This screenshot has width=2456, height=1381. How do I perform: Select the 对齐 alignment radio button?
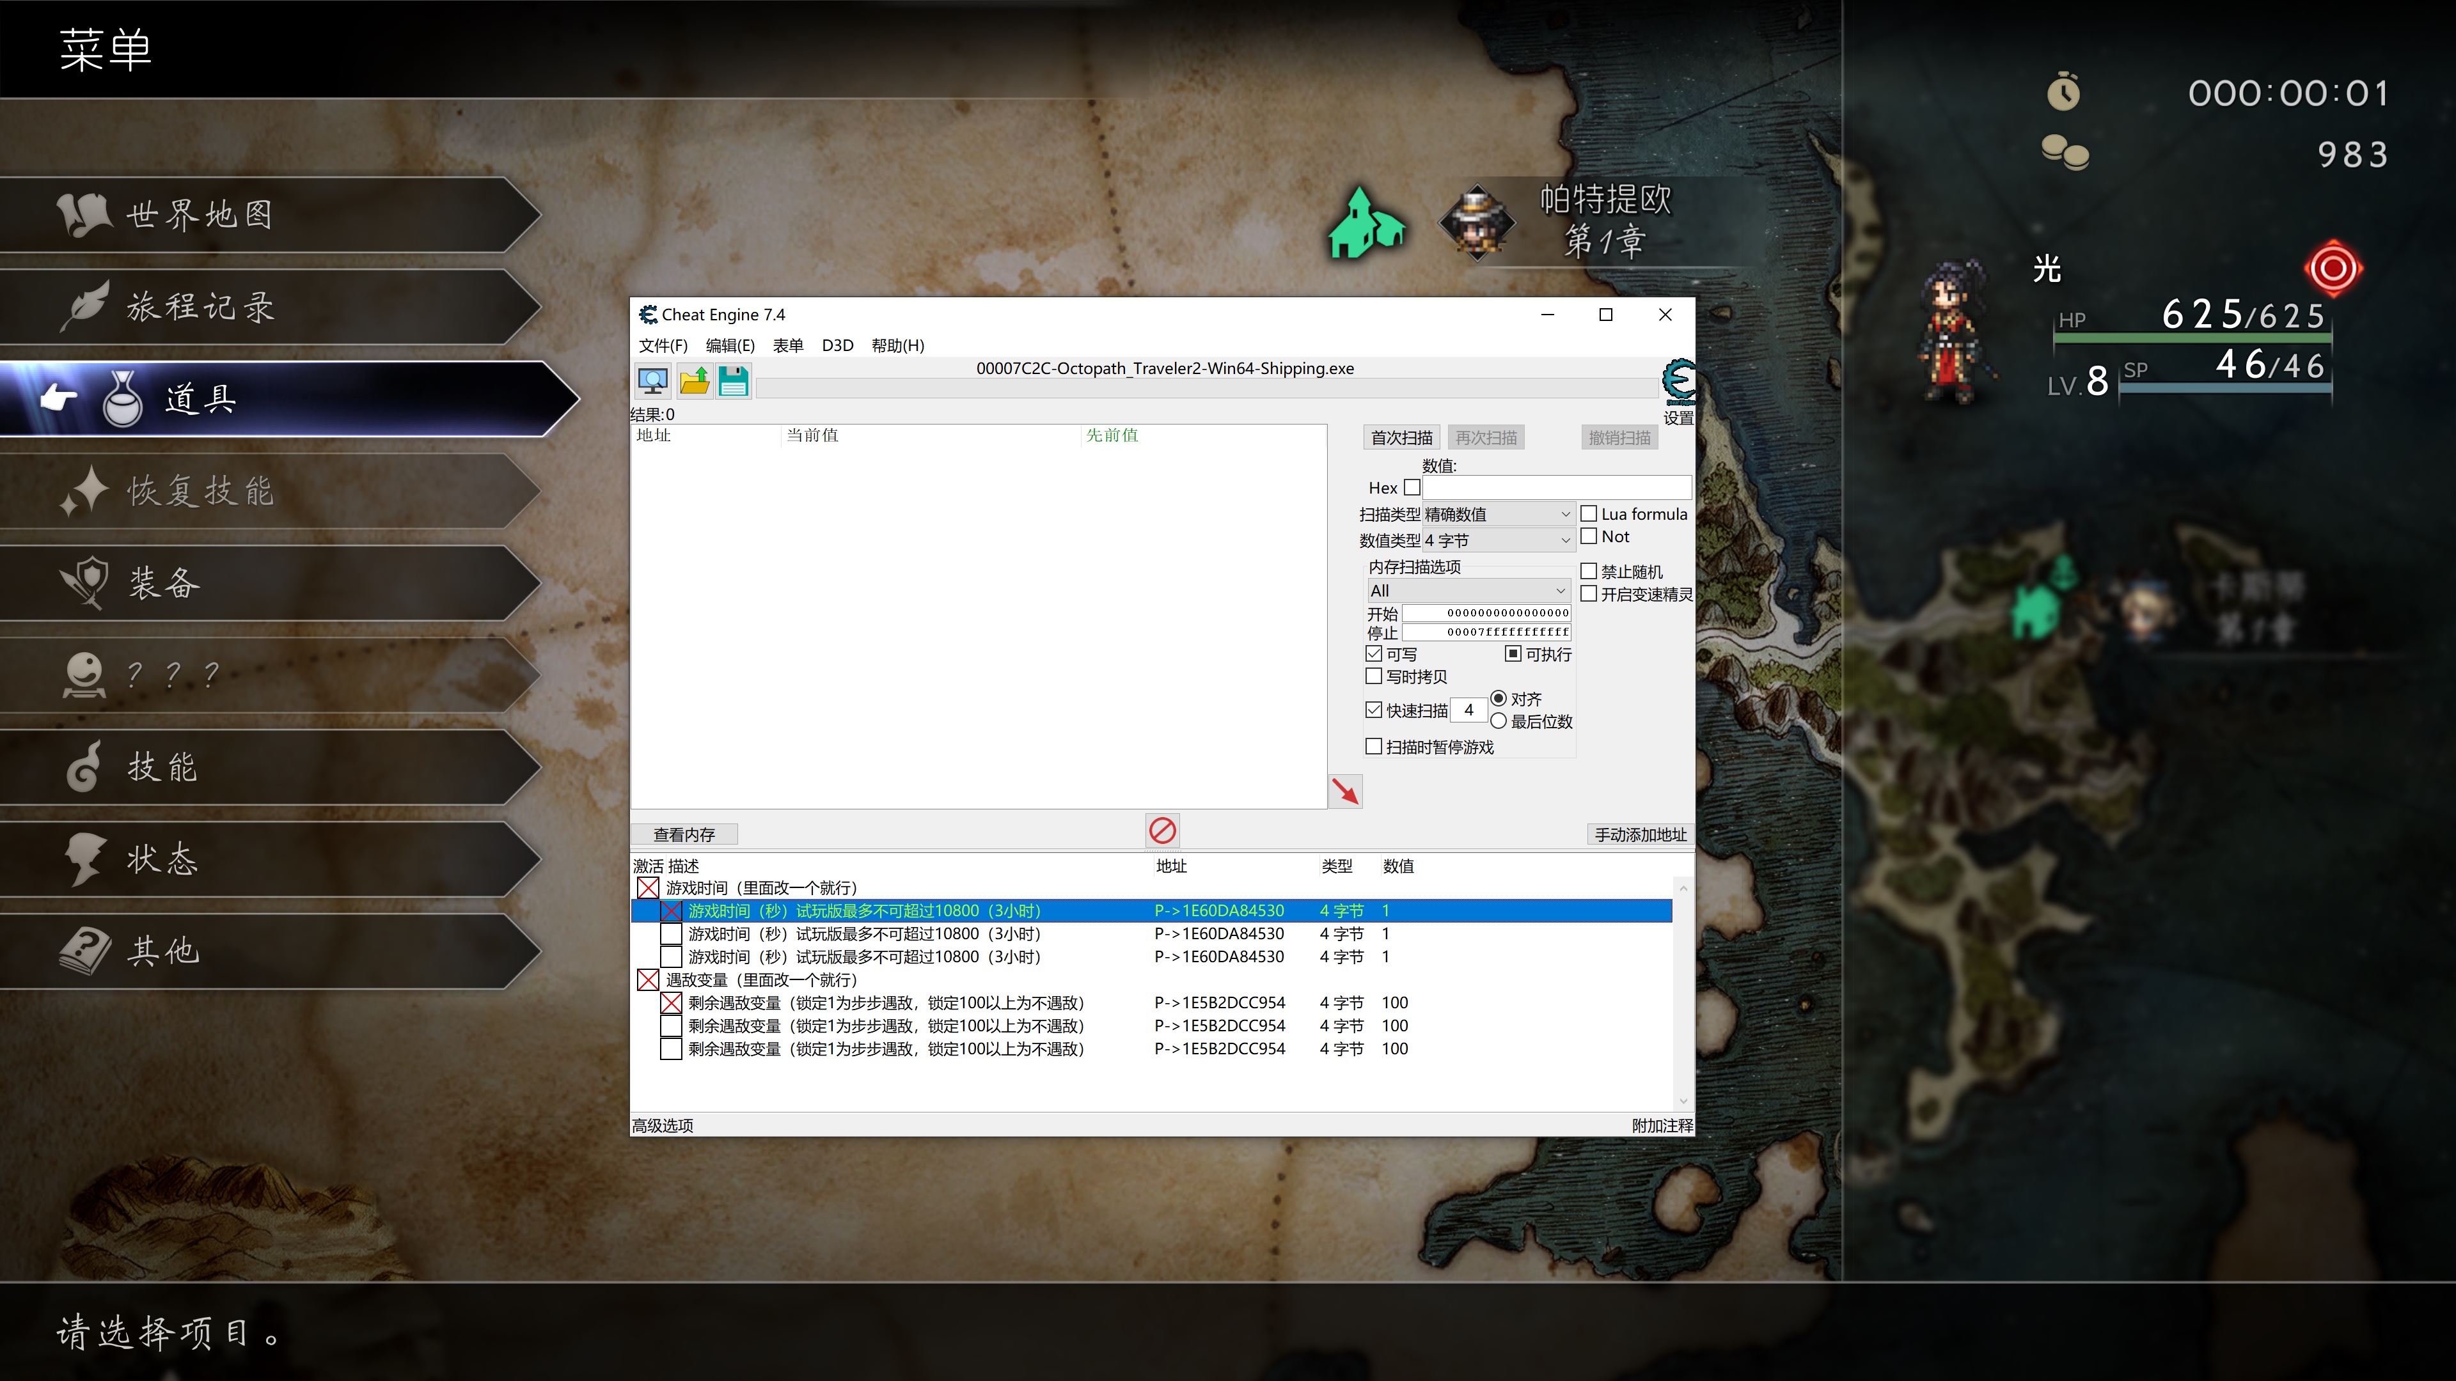coord(1499,699)
